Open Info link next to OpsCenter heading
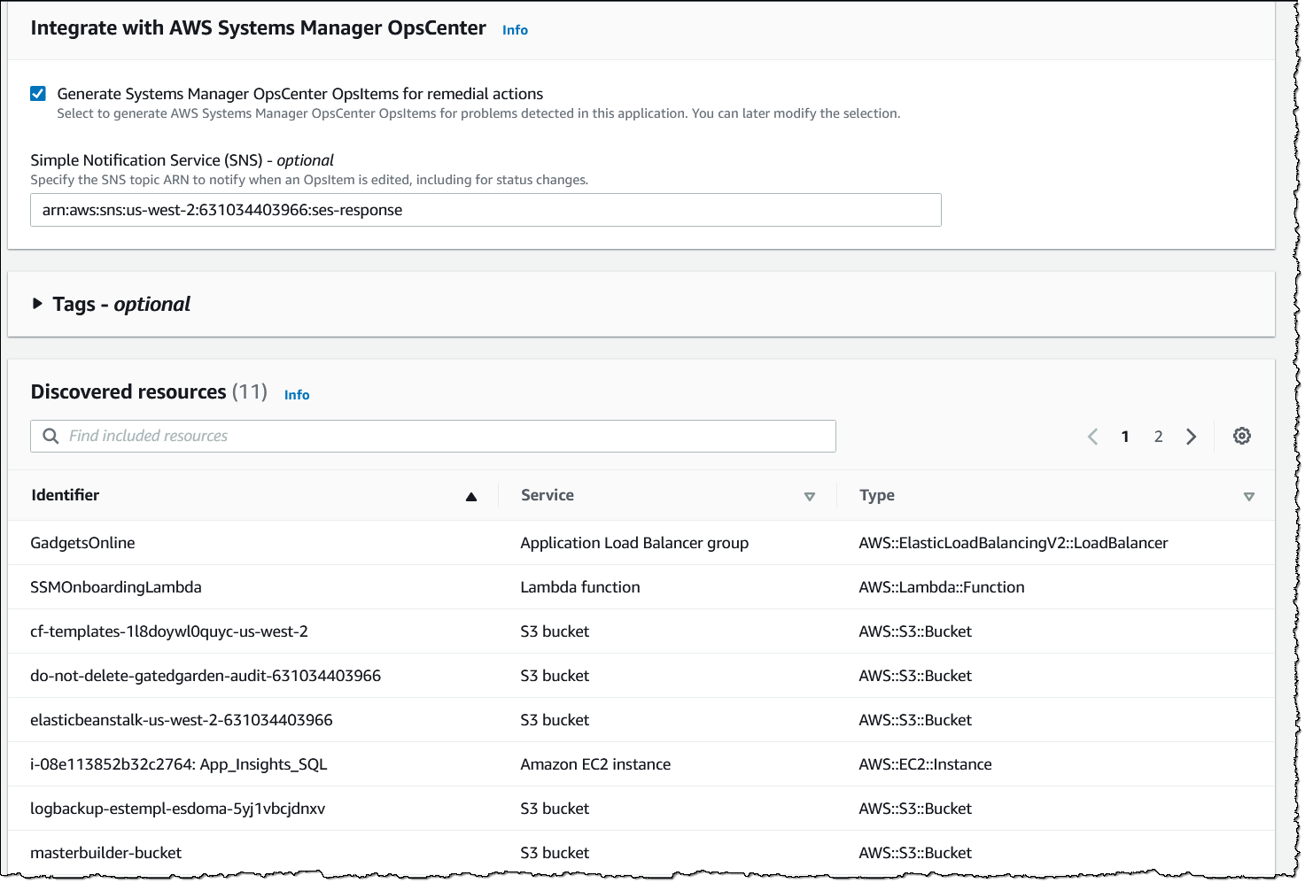Image resolution: width=1305 pixels, height=883 pixels. 515,30
